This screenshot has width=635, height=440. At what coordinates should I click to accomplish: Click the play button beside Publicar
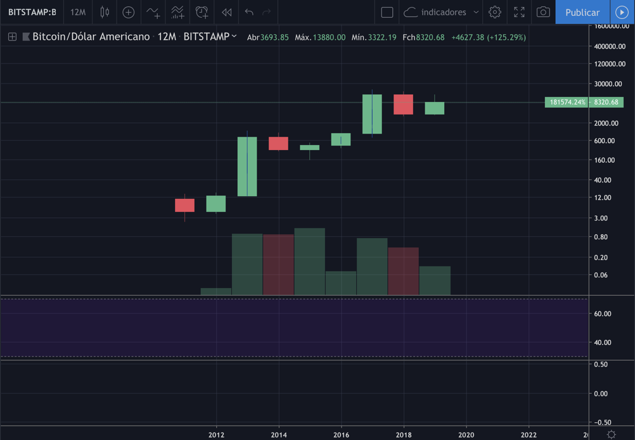[x=622, y=12]
